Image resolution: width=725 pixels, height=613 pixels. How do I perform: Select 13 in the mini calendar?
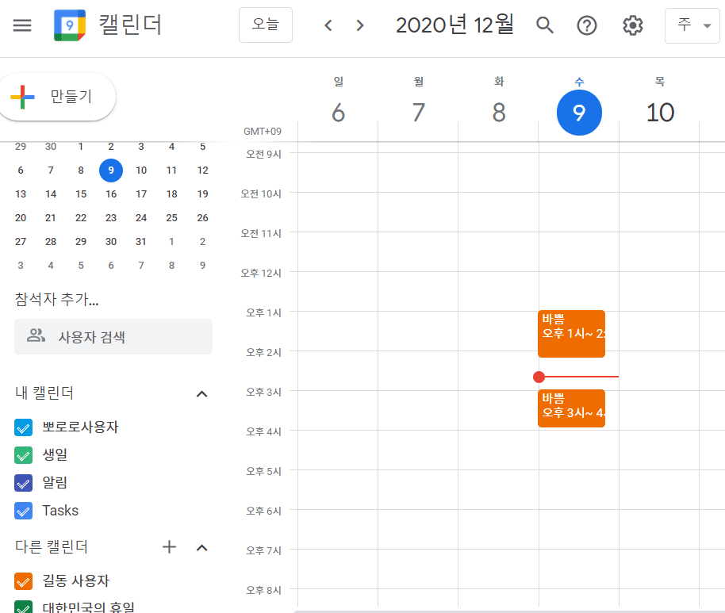tap(21, 194)
